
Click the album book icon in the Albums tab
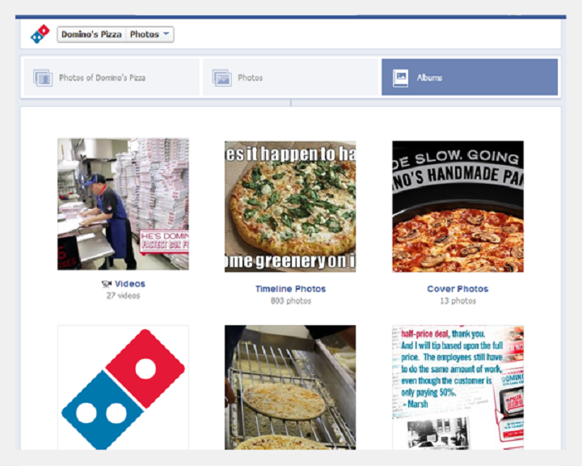[x=400, y=78]
